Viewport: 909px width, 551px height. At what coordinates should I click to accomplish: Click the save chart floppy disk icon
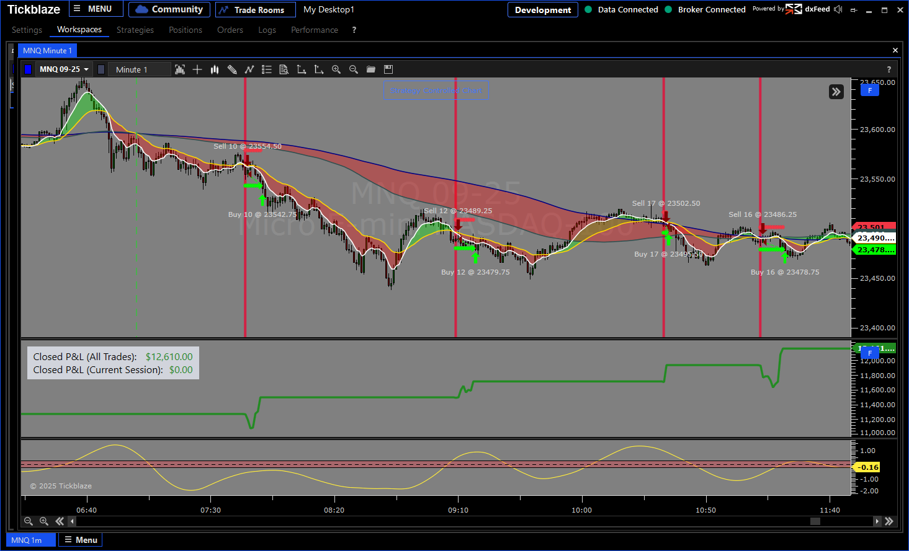tap(388, 69)
